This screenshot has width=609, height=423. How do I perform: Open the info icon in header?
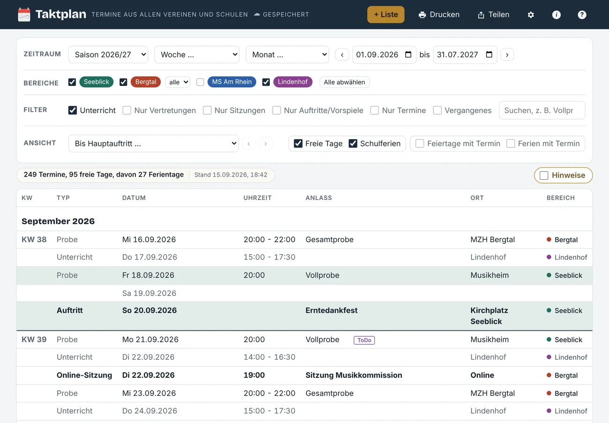557,15
